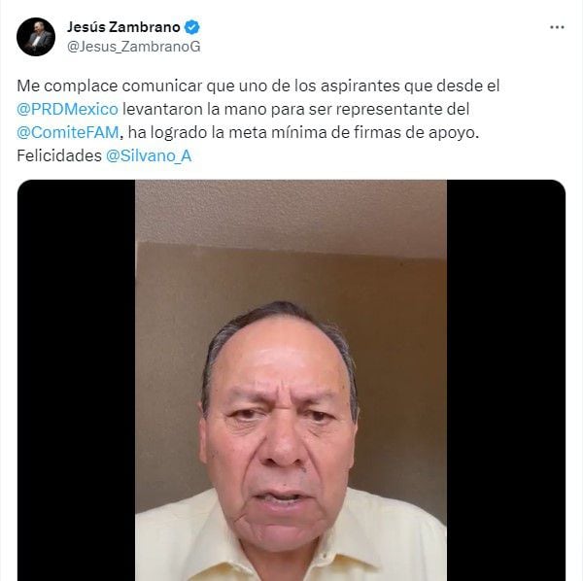Open Jesús Zambrano's profile avatar
The height and width of the screenshot is (581, 583).
(36, 37)
